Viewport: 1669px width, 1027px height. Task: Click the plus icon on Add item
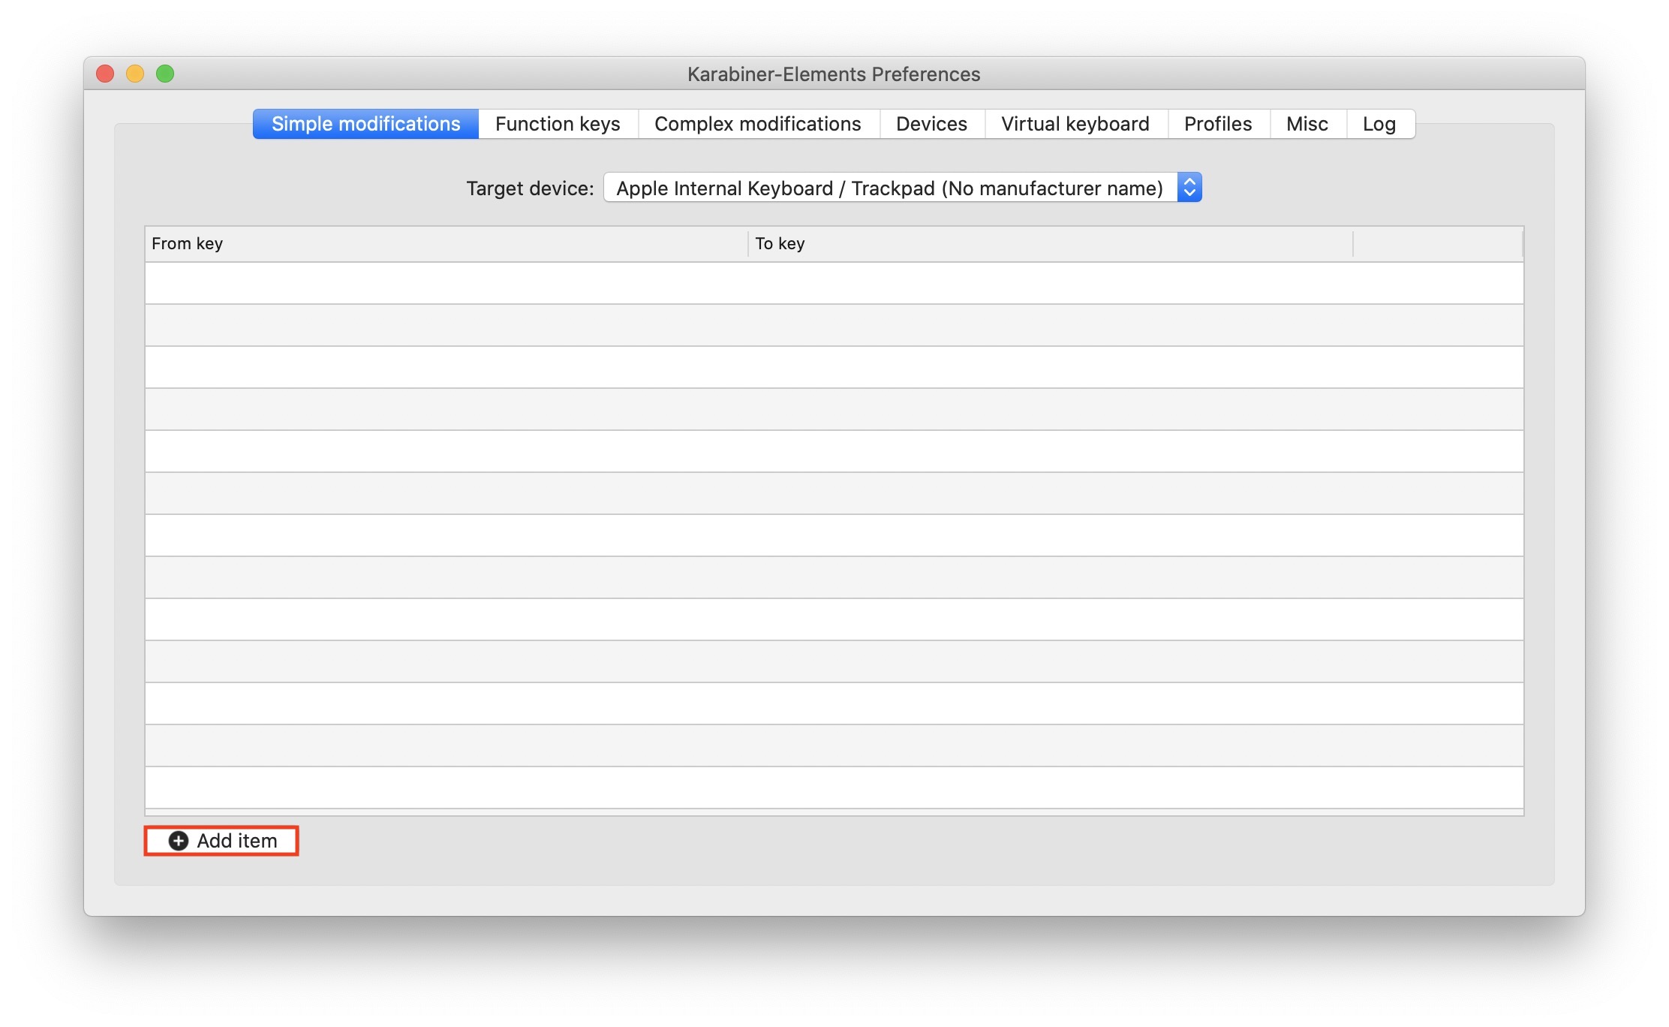click(x=178, y=841)
